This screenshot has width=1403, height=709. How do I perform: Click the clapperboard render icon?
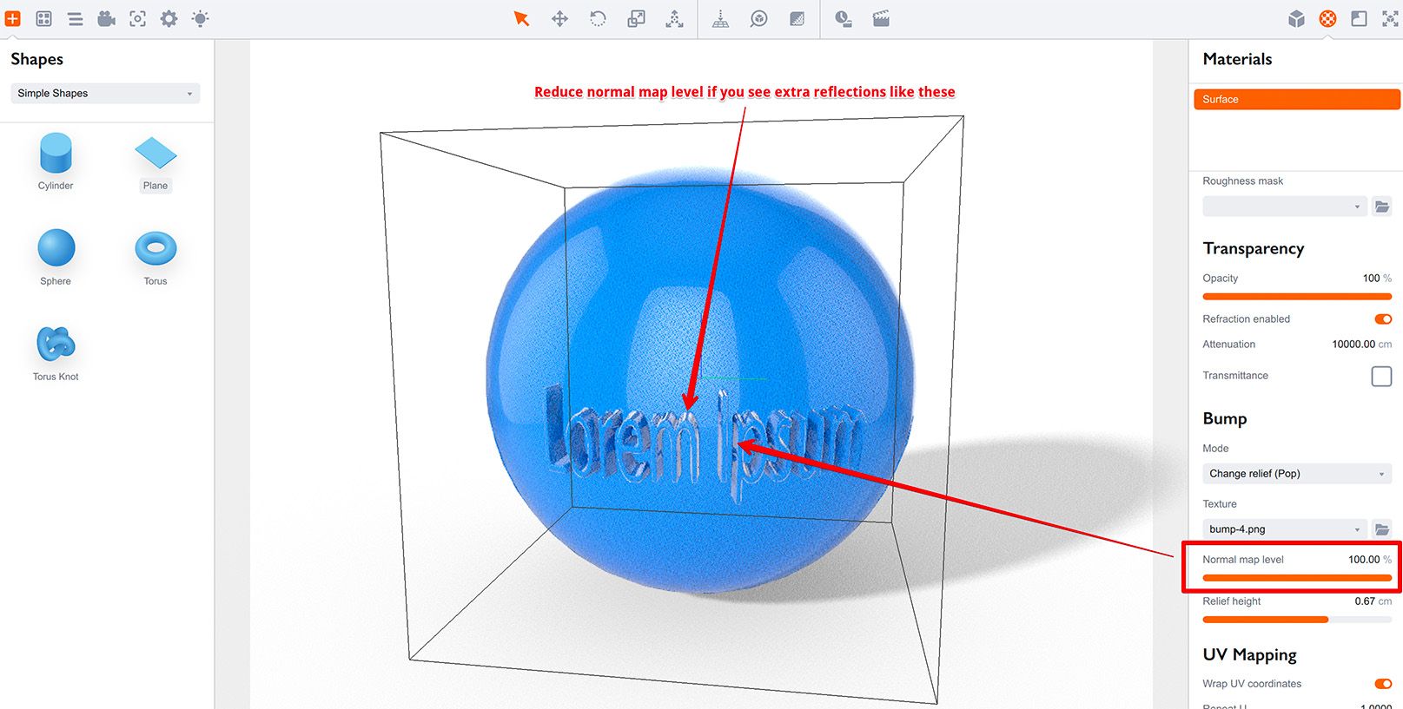(881, 19)
